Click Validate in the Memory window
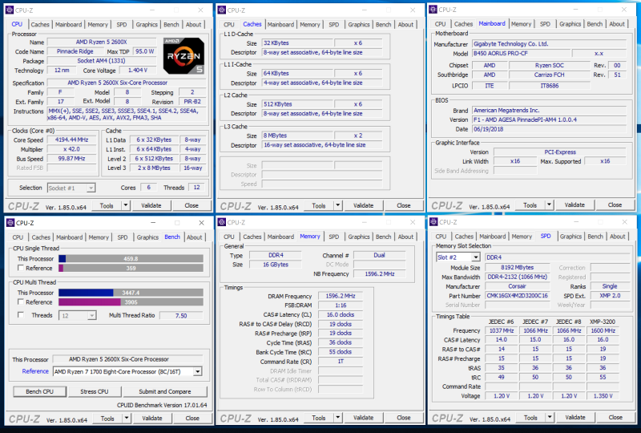Viewport: 641px width, 433px height. coord(364,418)
